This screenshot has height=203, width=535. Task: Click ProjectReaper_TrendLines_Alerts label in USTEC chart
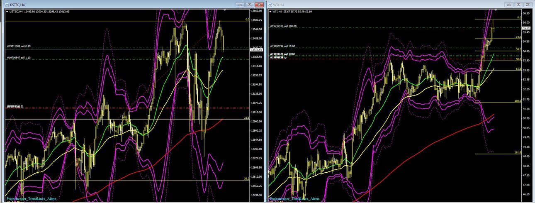[32, 199]
